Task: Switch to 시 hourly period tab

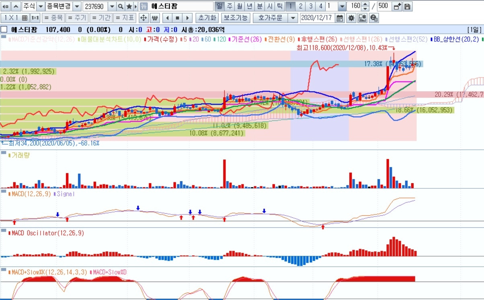Action: [x=270, y=6]
